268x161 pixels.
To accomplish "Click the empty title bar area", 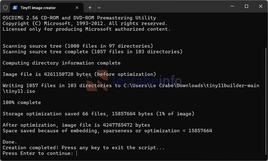I will tap(164, 7).
